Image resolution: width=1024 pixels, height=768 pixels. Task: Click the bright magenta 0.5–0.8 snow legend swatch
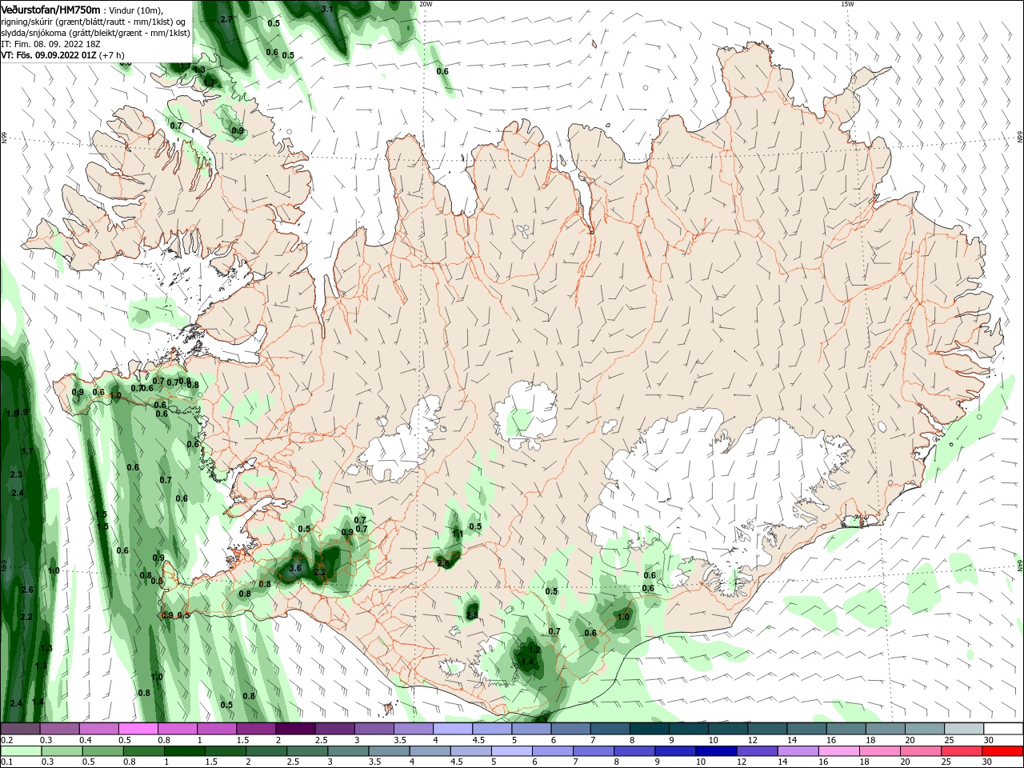(138, 729)
